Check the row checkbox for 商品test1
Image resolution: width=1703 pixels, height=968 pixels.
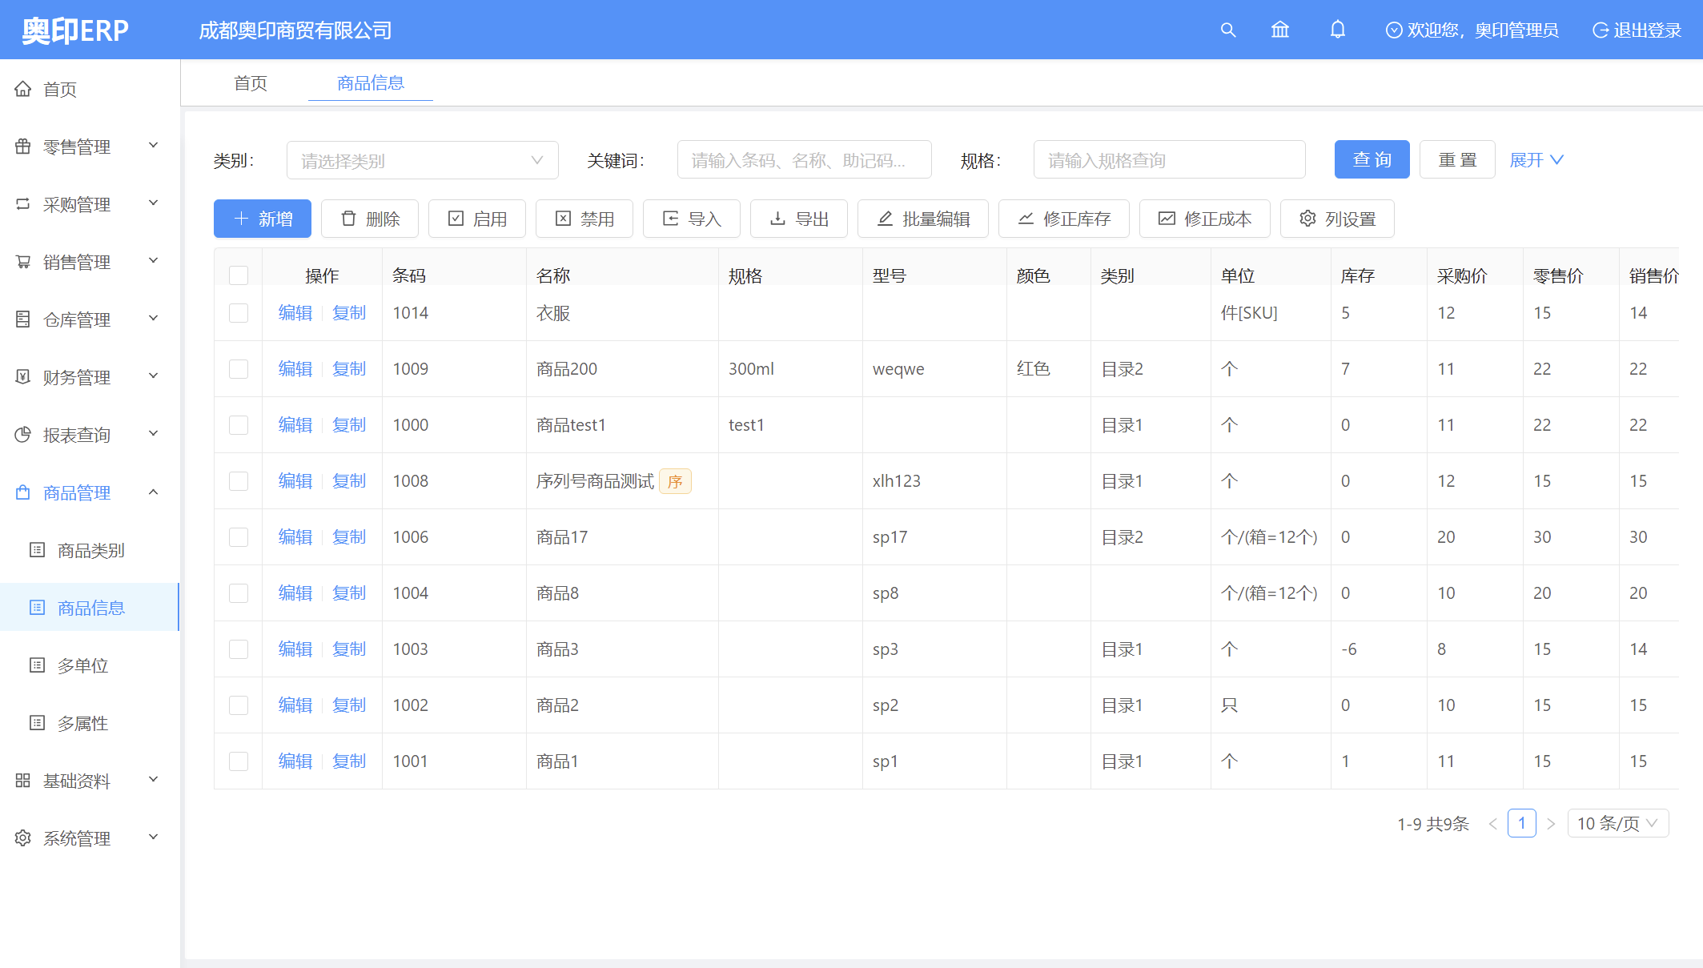(239, 425)
